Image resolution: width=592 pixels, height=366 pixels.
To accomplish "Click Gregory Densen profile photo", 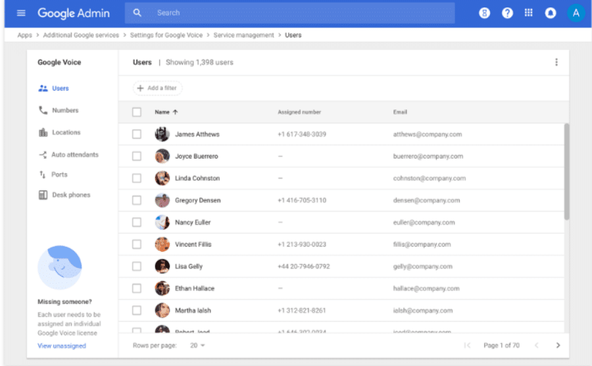I will 162,200.
